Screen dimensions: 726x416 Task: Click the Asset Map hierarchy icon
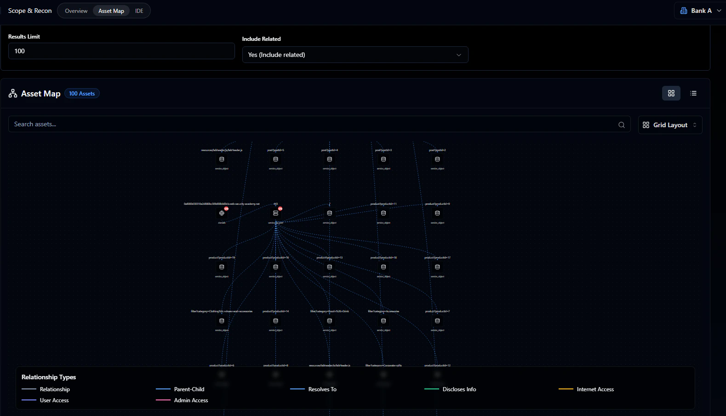point(13,94)
